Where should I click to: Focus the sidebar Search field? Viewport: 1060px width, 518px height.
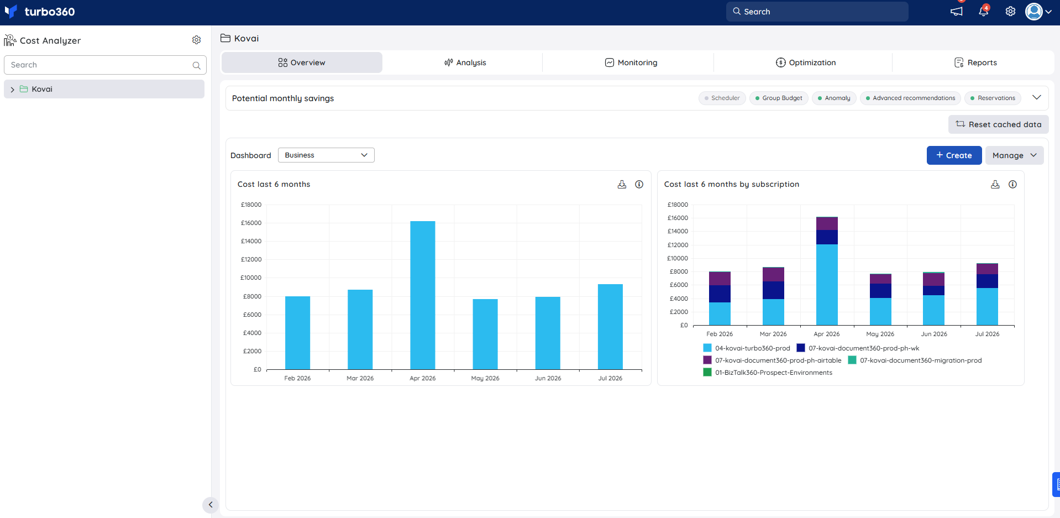(105, 65)
